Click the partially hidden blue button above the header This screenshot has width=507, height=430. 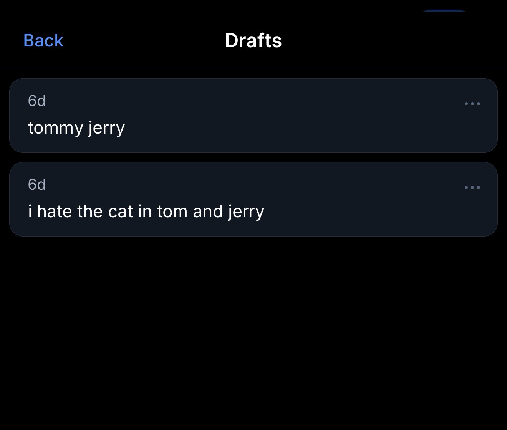click(444, 11)
